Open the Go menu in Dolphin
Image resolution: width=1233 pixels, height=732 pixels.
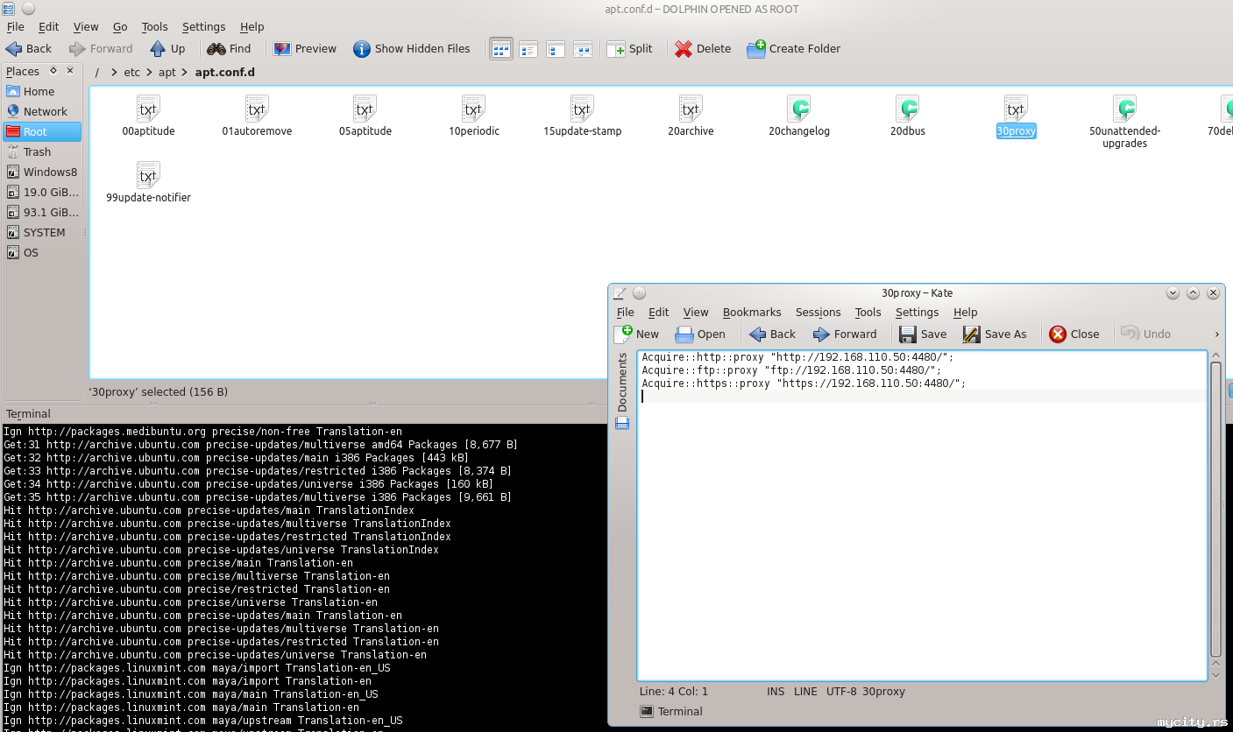tap(120, 26)
